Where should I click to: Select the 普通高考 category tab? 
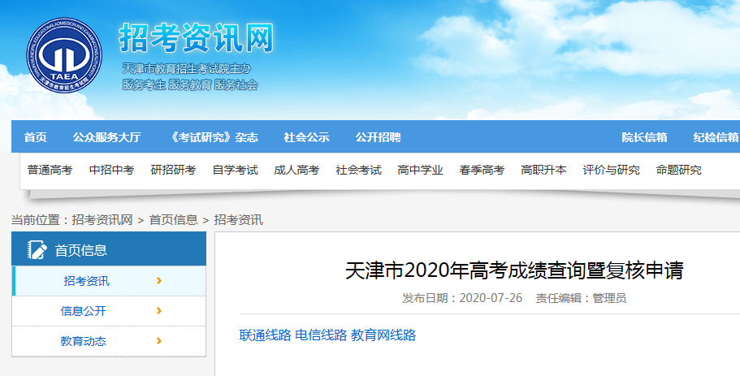pos(50,170)
